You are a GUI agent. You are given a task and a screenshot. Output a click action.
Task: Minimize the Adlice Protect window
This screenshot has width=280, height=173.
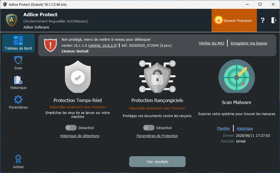(x=247, y=4)
